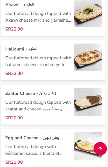The width and height of the screenshot is (108, 167).
Task: Expand the béchamel sauce description
Action: pyautogui.click(x=34, y=150)
